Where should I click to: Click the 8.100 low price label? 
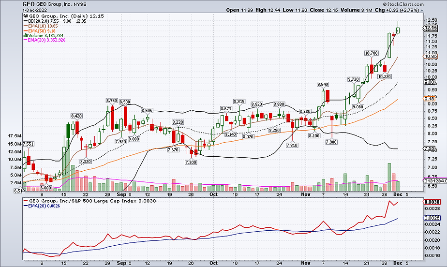314,136
